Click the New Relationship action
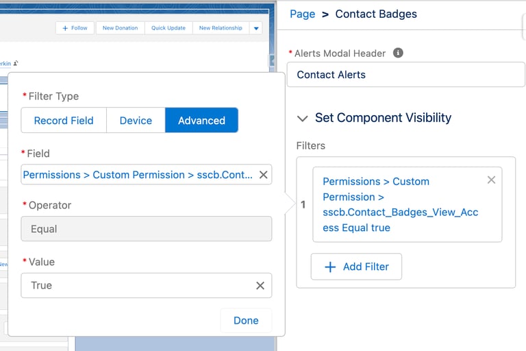 (x=221, y=28)
